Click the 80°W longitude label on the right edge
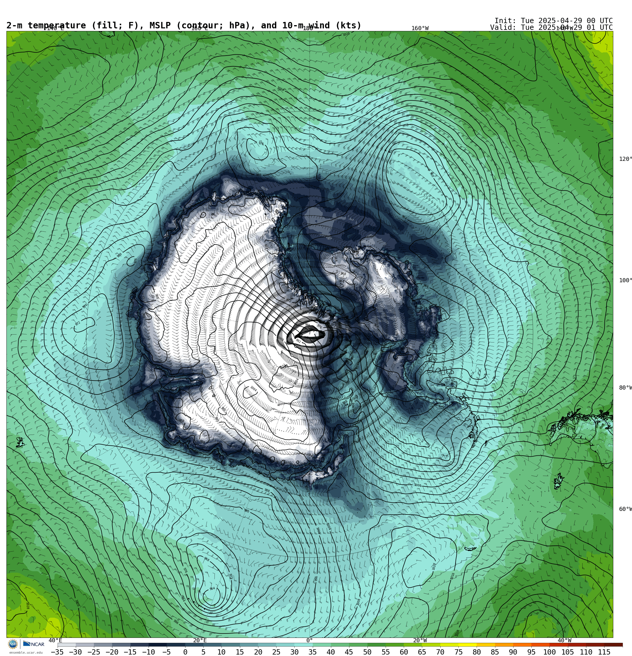This screenshot has width=632, height=656. (625, 388)
